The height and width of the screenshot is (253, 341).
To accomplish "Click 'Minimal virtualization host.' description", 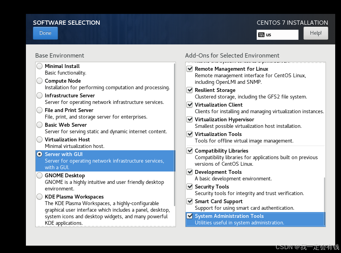I will (x=75, y=146).
